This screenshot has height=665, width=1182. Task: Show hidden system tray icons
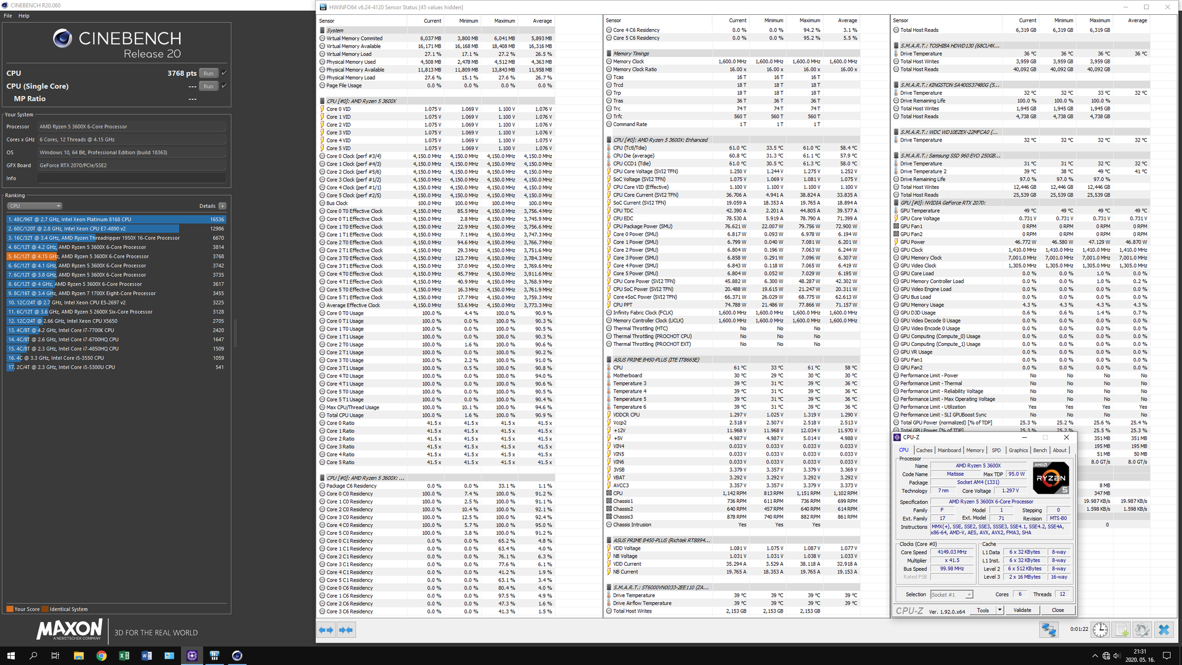(x=1095, y=655)
